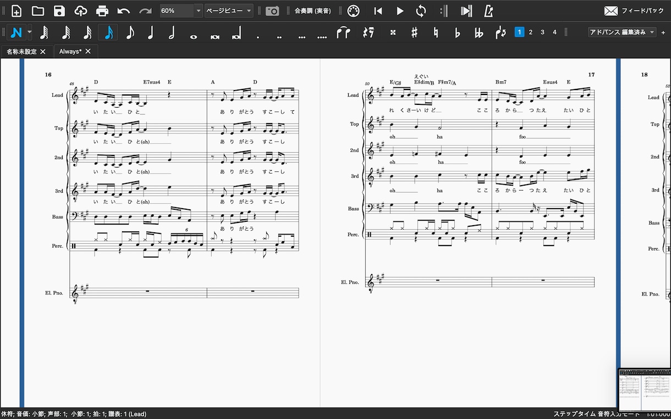Image resolution: width=671 pixels, height=419 pixels.
Task: Open the zoom level dropdown arrow
Action: [x=197, y=10]
